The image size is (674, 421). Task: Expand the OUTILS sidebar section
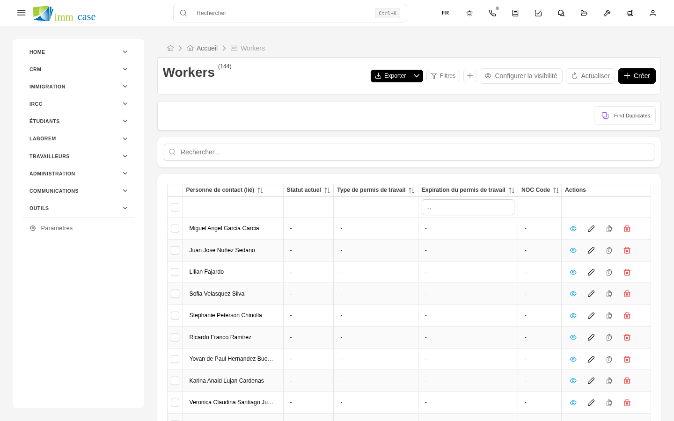tap(78, 208)
